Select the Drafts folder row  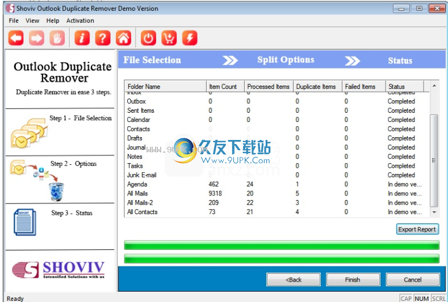point(277,138)
